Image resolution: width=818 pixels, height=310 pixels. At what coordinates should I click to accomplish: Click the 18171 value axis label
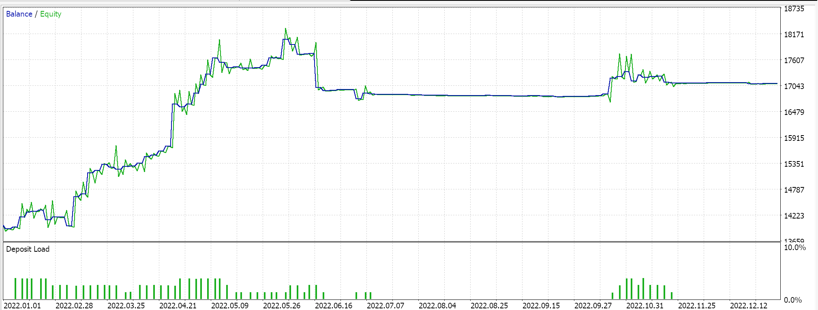pos(794,34)
